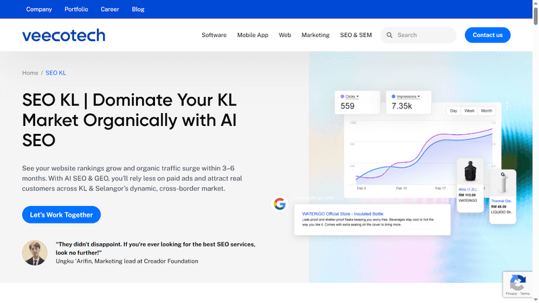Click Ungku 'Arifin's avatar photo
The width and height of the screenshot is (539, 303).
coord(35,252)
